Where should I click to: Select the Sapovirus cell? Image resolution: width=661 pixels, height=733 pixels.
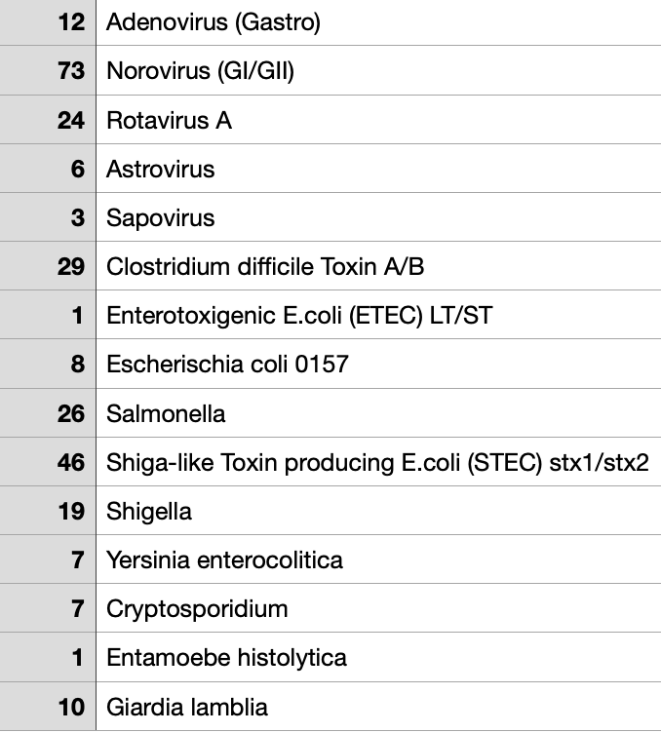160,218
